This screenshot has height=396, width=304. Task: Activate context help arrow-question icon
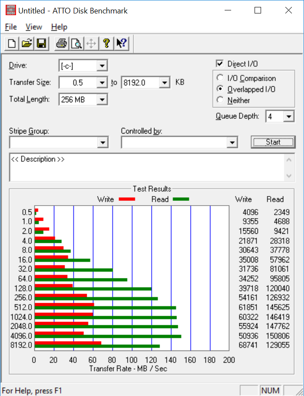(121, 43)
